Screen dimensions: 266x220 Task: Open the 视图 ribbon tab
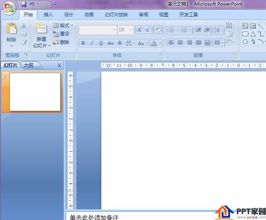tap(164, 15)
